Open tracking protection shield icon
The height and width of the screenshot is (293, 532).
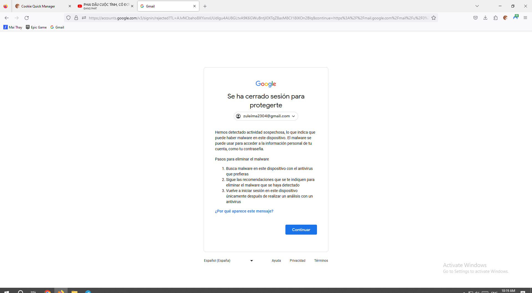(68, 18)
